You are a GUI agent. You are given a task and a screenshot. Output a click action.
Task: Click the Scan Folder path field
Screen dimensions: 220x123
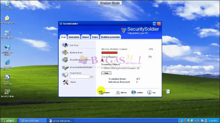(79, 77)
